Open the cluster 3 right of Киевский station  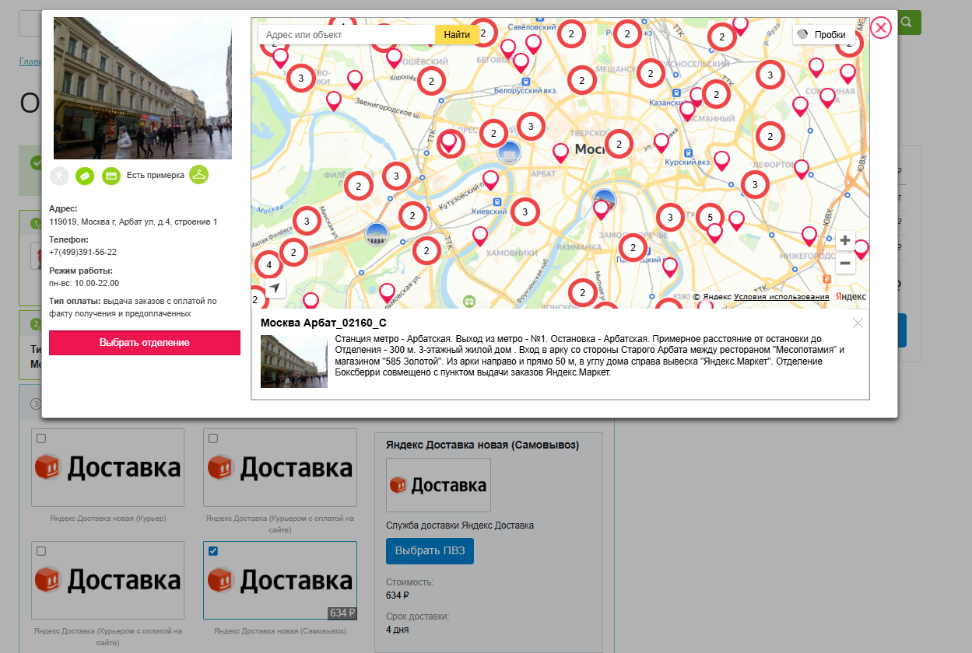coord(525,211)
